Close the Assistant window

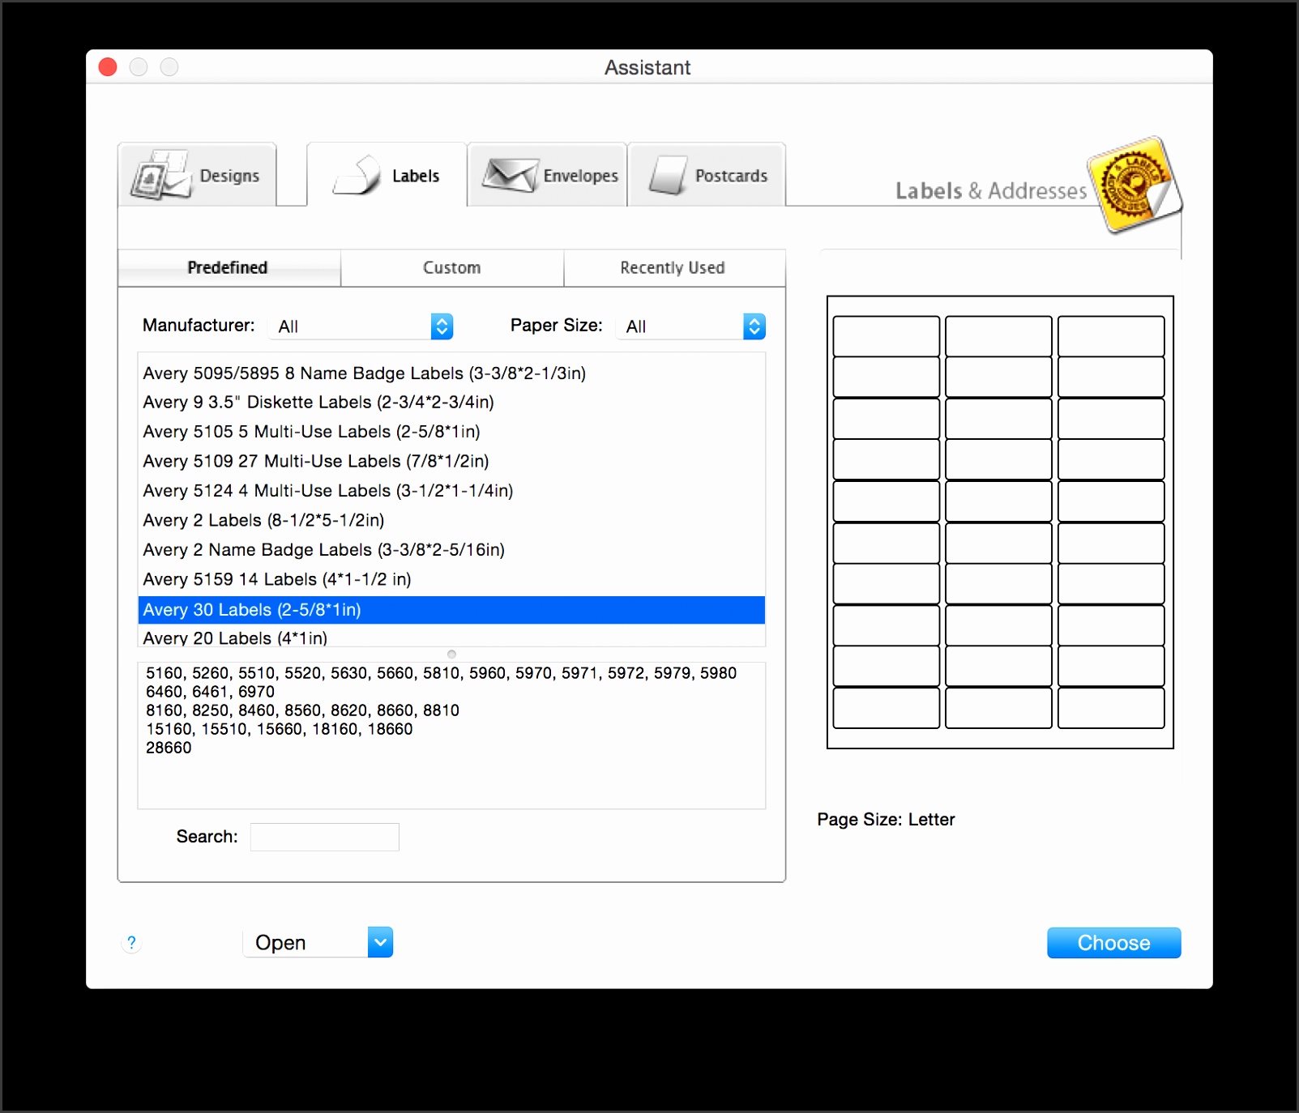[x=108, y=67]
